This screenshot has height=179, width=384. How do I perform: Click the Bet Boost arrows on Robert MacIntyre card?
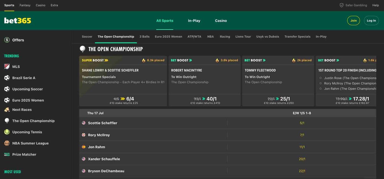[x=191, y=60]
